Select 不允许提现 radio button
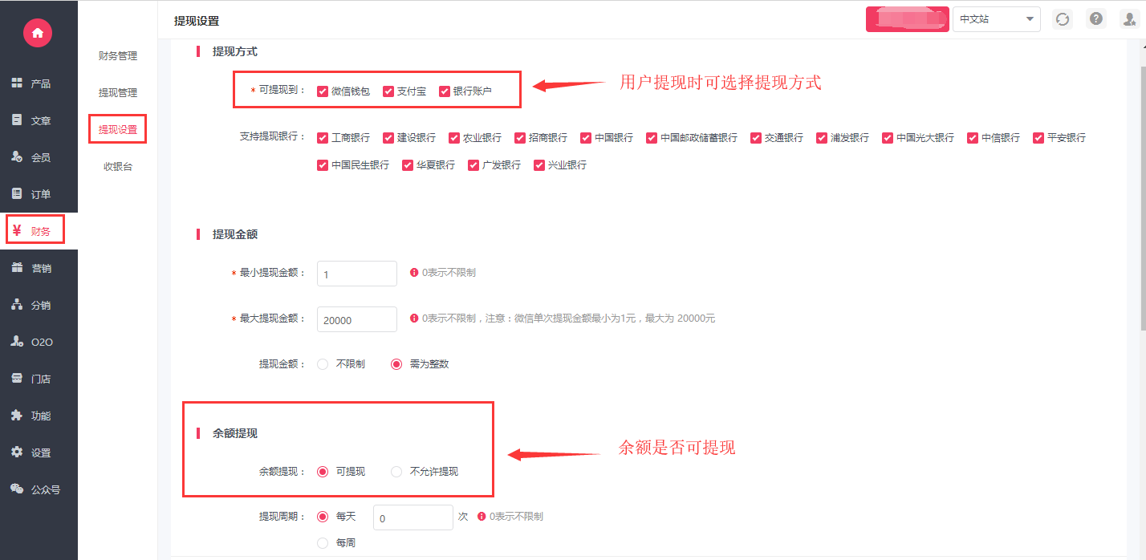Image resolution: width=1146 pixels, height=560 pixels. (x=396, y=472)
